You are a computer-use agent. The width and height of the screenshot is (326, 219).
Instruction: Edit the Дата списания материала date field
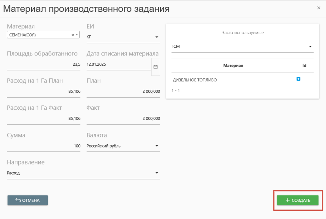point(118,65)
